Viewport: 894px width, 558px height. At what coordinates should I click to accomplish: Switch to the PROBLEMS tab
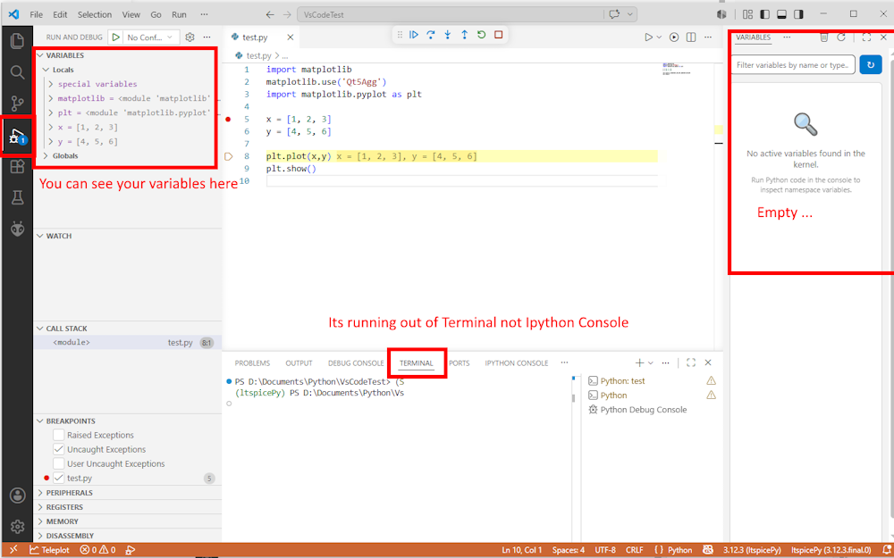click(253, 362)
